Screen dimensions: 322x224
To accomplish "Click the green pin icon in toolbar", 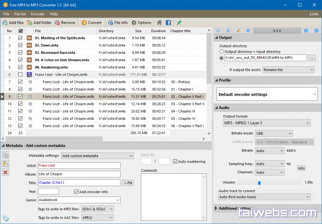I will 179,23.
